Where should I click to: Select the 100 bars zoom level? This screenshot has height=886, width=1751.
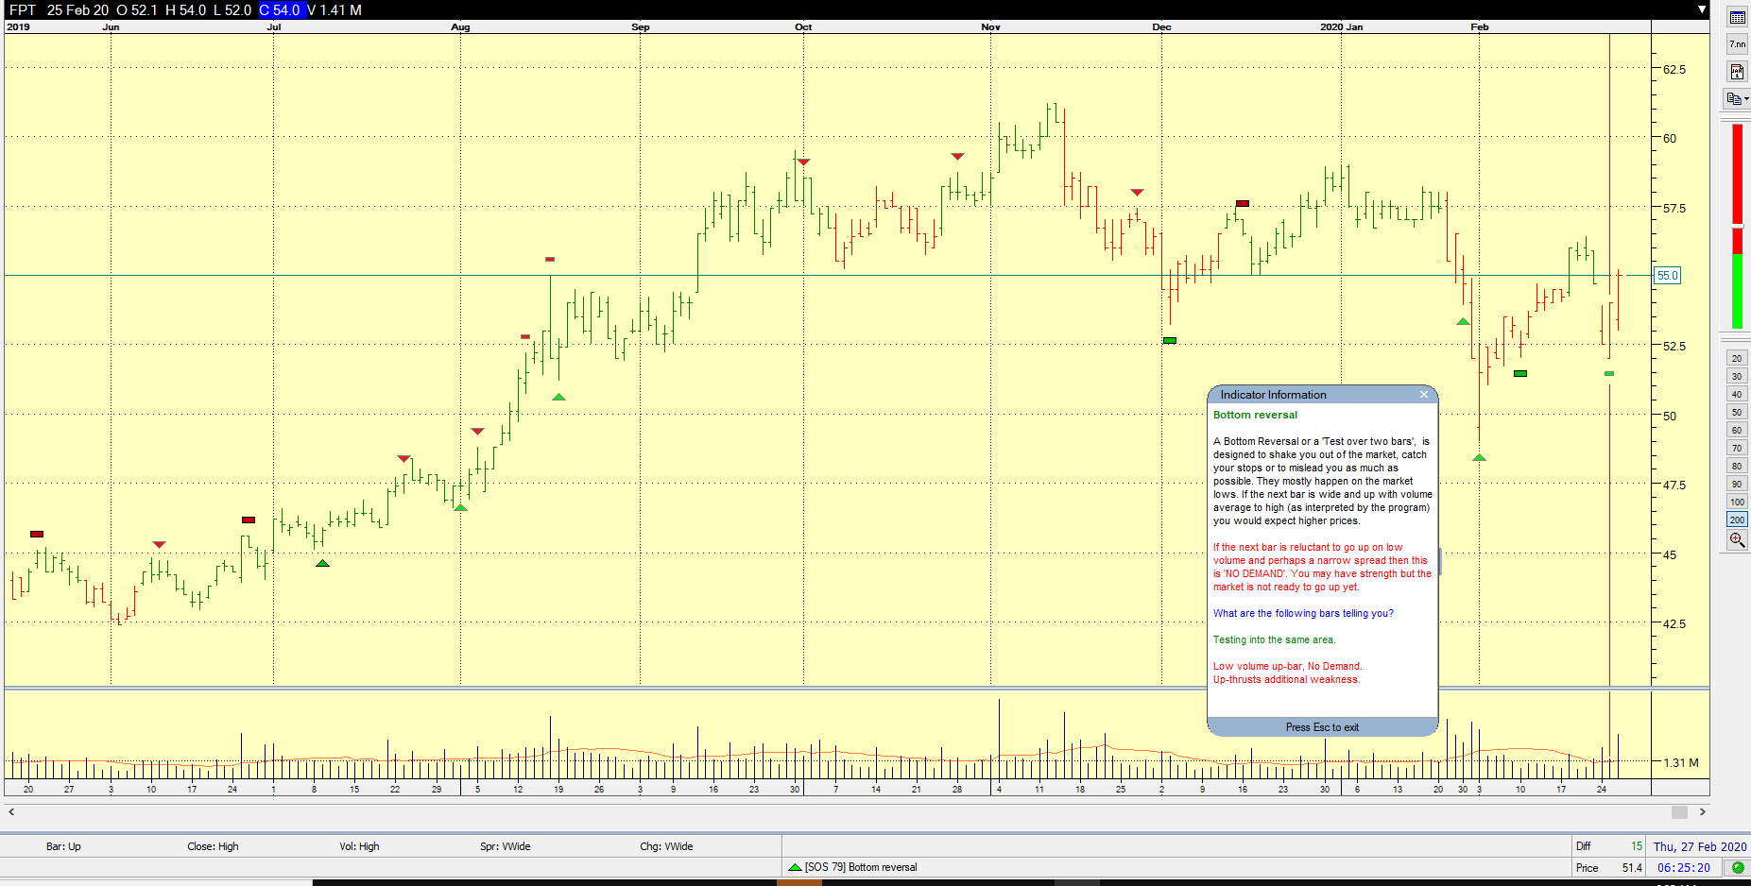click(x=1737, y=502)
